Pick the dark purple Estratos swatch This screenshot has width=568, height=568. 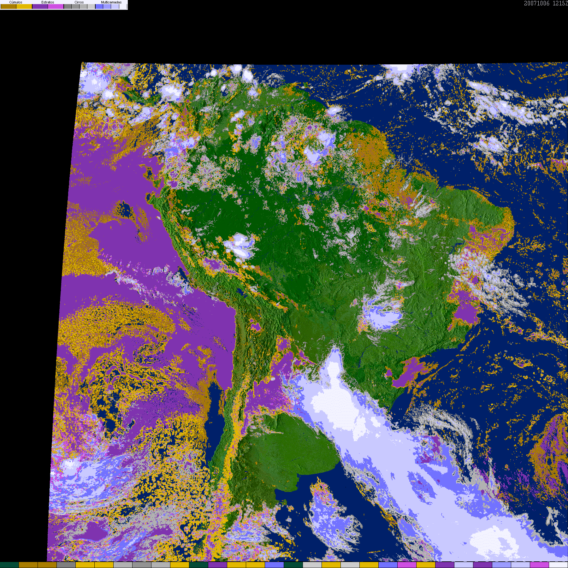[40, 6]
